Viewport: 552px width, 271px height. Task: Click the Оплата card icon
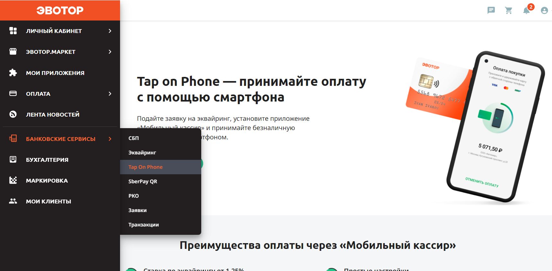click(13, 94)
